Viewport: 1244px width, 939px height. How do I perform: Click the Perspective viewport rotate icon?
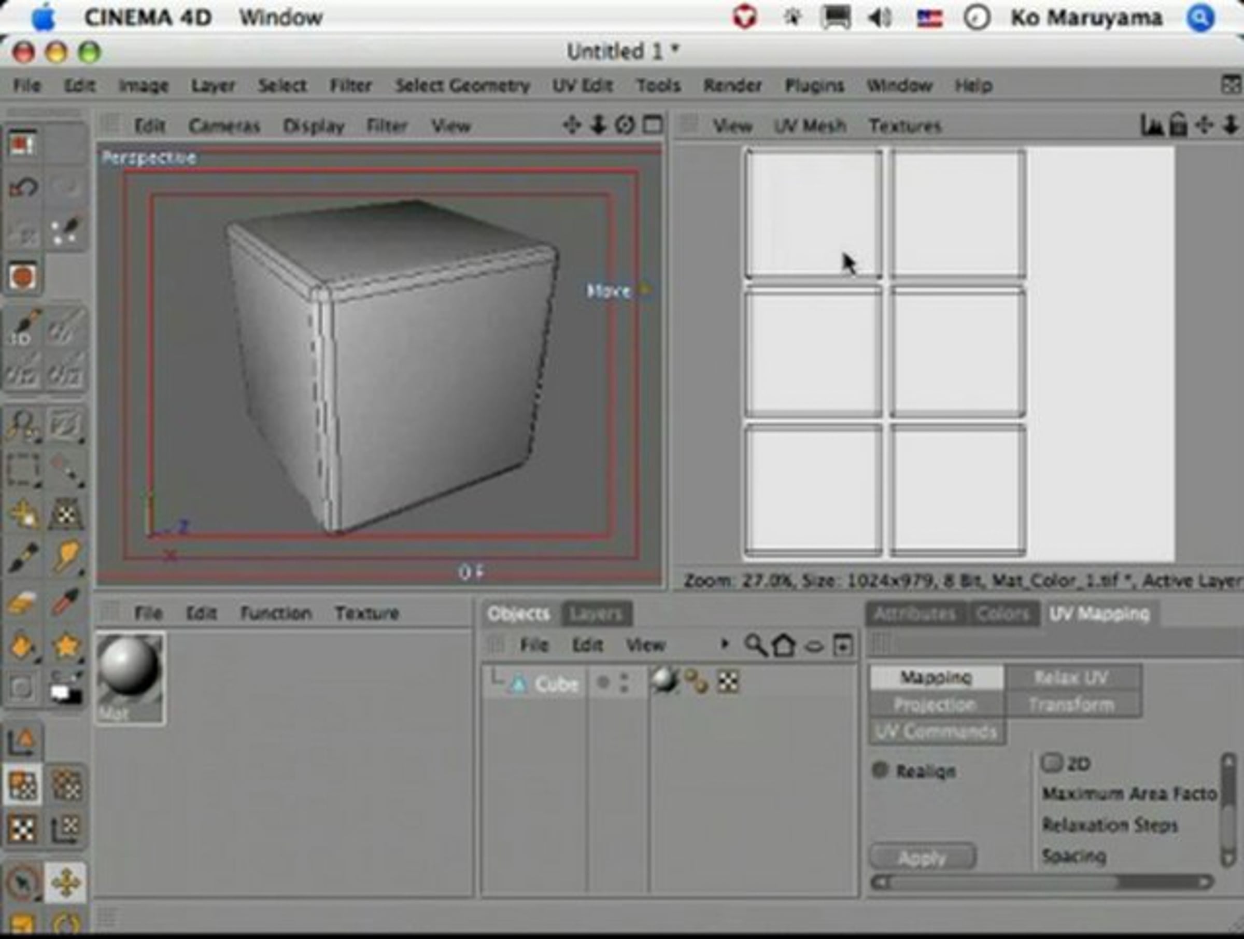coord(625,124)
